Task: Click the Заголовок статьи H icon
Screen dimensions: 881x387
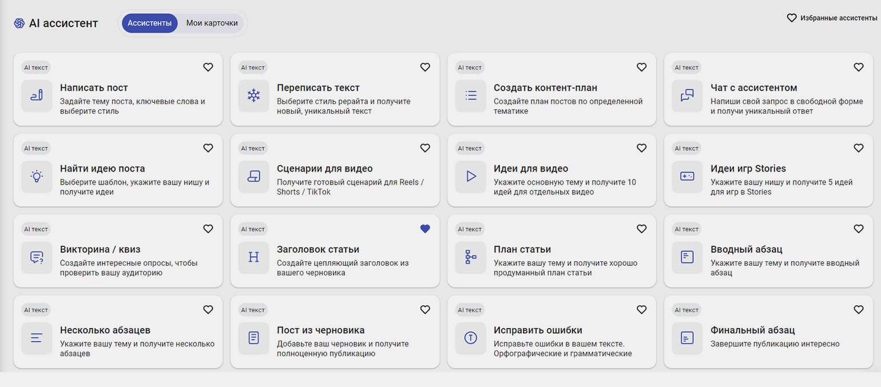Action: pyautogui.click(x=253, y=257)
